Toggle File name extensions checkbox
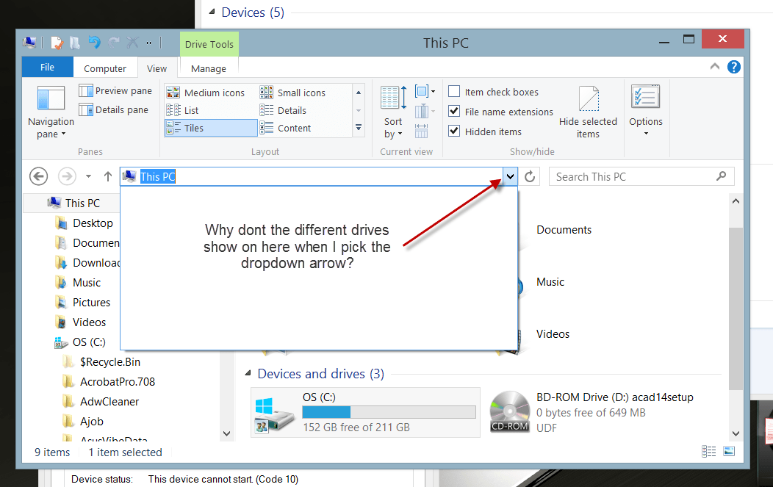773x487 pixels. point(455,112)
